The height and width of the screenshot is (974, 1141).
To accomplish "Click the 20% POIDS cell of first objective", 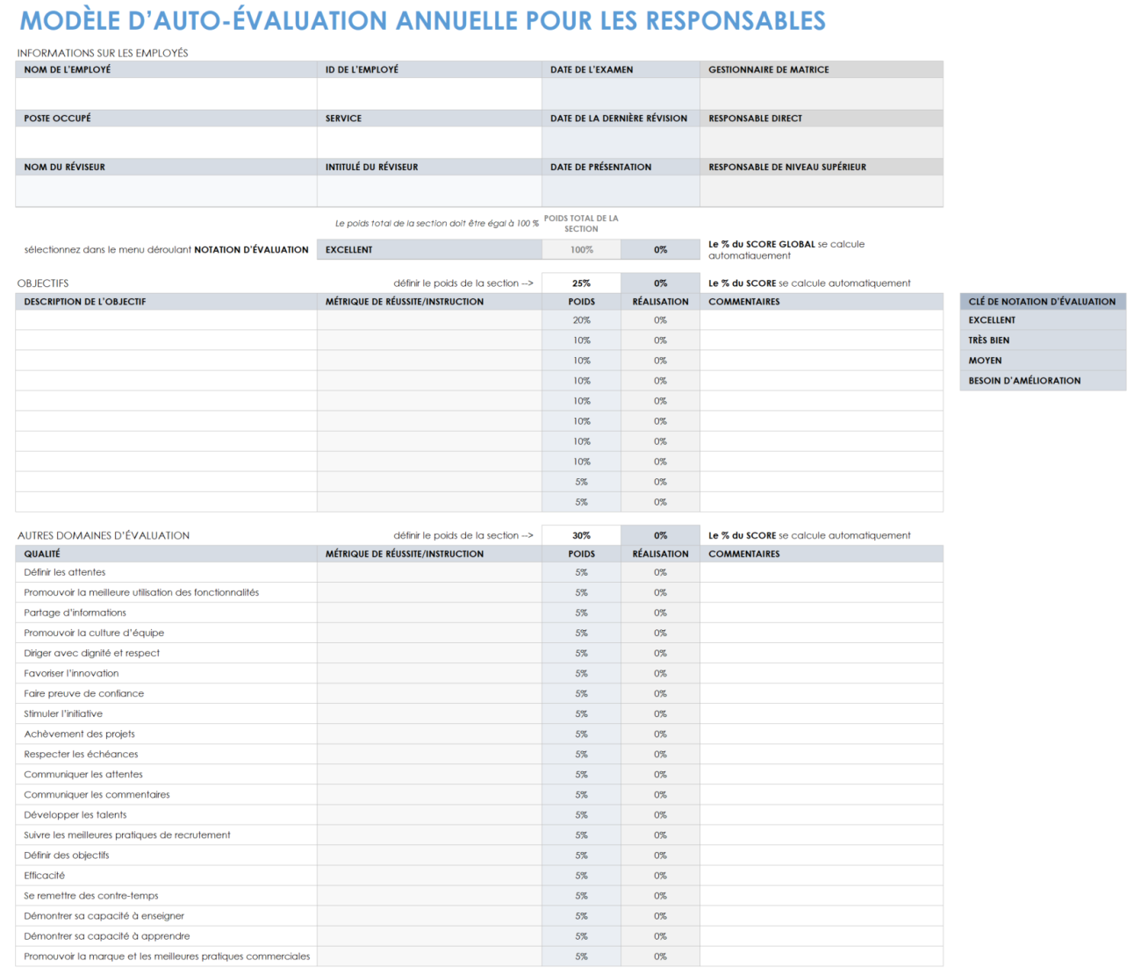I will coord(581,319).
